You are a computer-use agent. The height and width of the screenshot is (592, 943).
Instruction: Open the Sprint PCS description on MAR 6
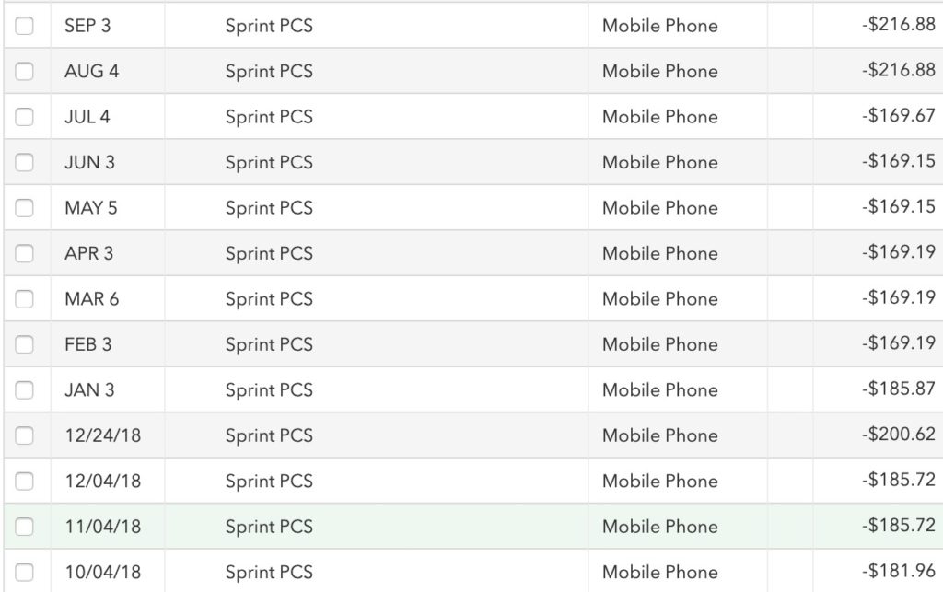point(269,299)
